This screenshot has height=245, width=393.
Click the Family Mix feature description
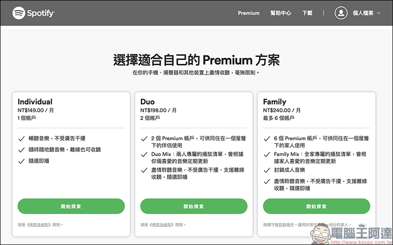(320, 158)
